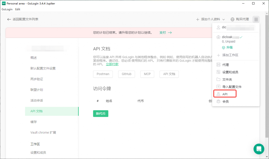269x159 pixels.
Task: Open 默认配置文件设置 in the sidebar
Action: pyautogui.click(x=43, y=69)
